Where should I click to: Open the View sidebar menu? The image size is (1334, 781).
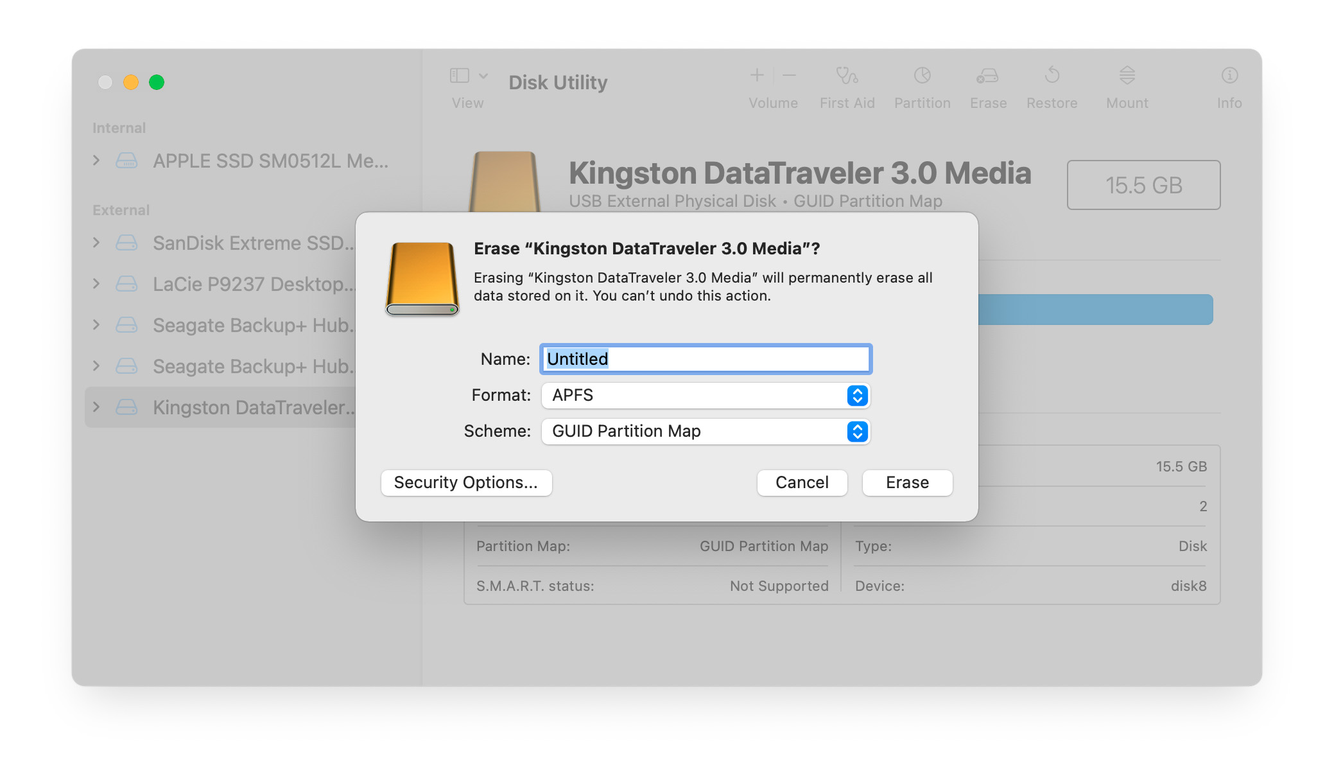point(468,76)
